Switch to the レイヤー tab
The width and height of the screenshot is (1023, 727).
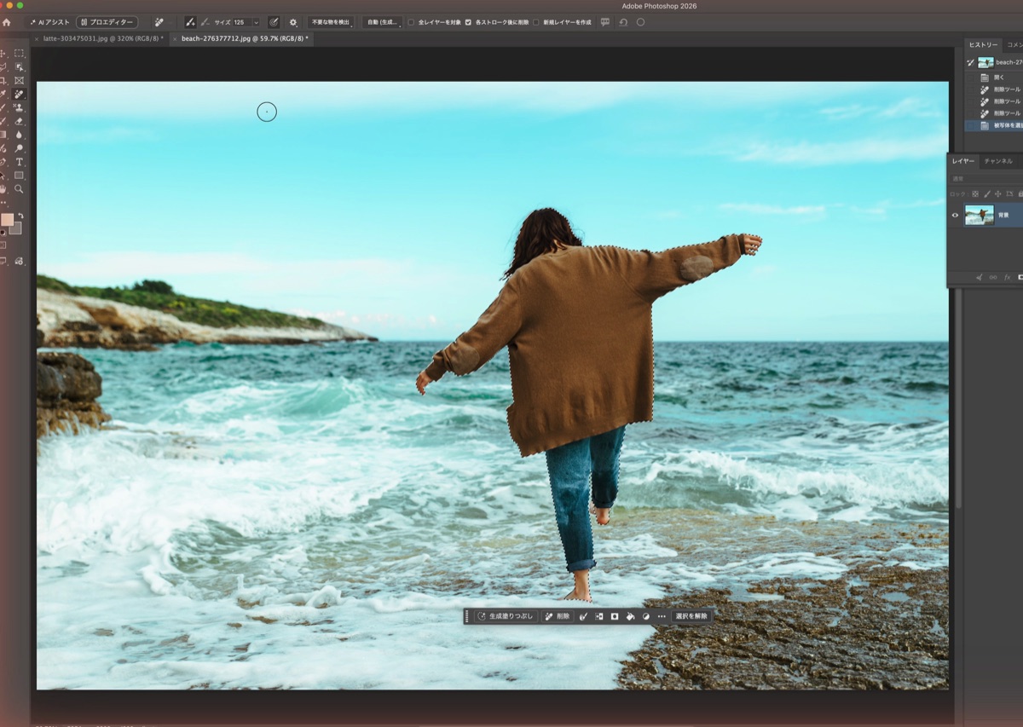(x=963, y=160)
